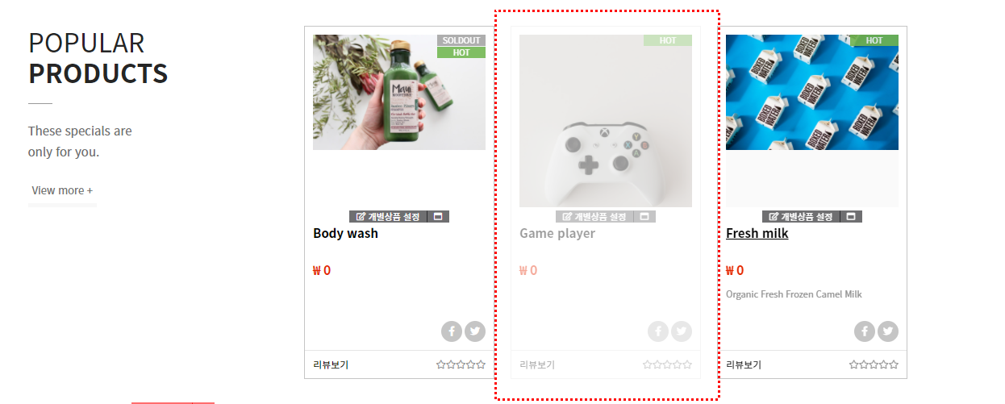Click star rating under Fresh milk
This screenshot has height=404, width=1005.
click(874, 364)
